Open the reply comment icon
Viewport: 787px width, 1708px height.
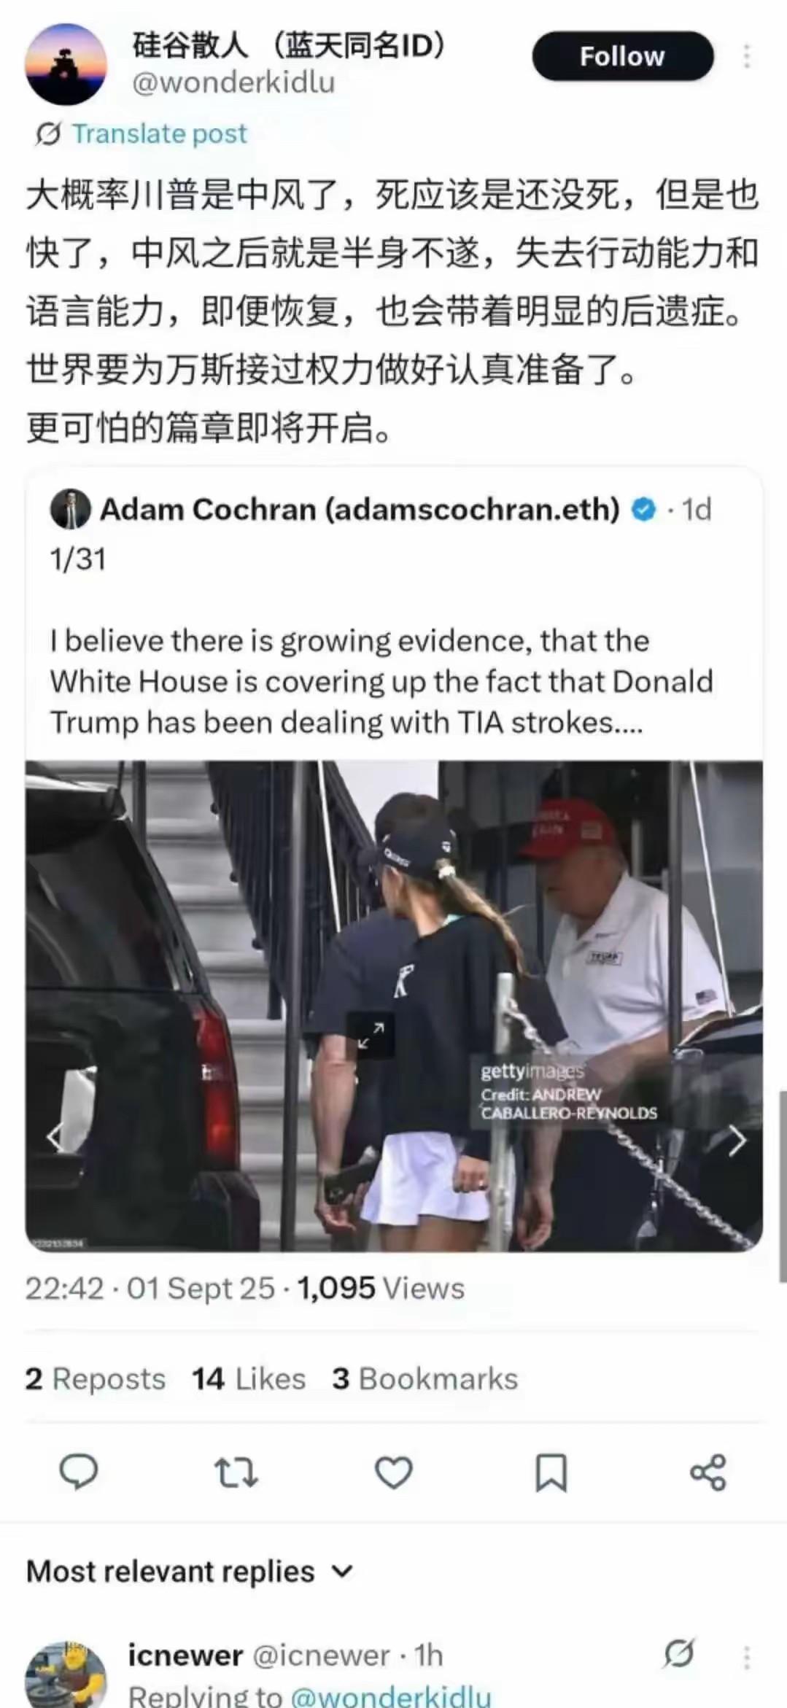tap(78, 1472)
